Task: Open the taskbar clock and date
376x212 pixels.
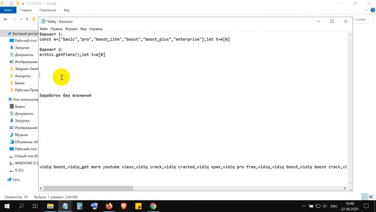Action: 350,206
